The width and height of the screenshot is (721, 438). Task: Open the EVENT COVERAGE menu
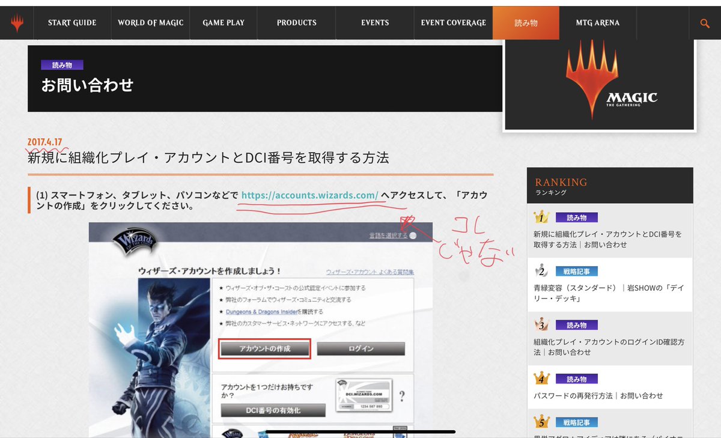coord(454,23)
